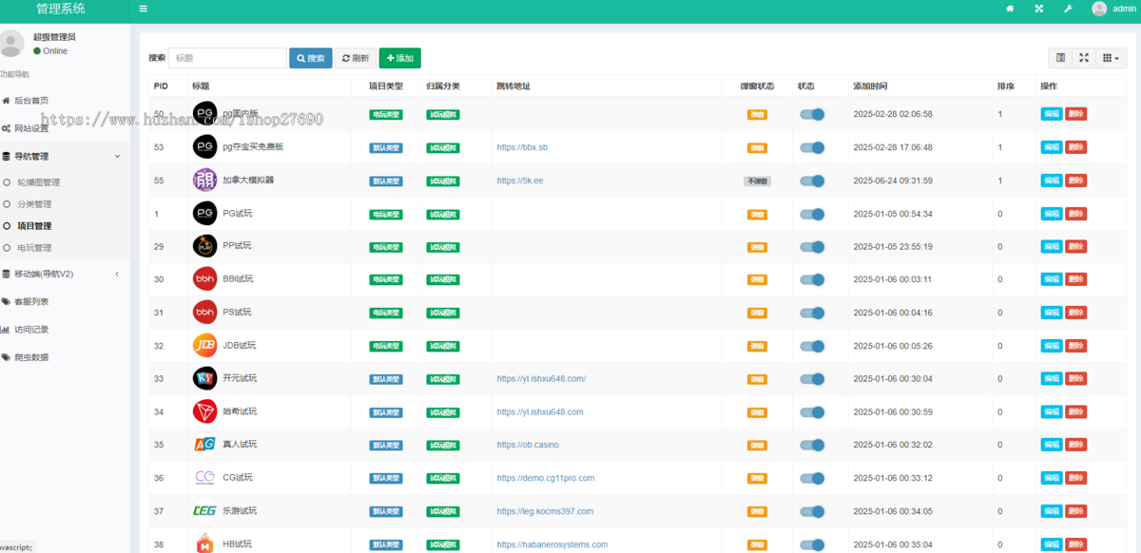1141x553 pixels.
Task: Expand the 移动端(导航V2) sidebar section
Action: click(65, 274)
